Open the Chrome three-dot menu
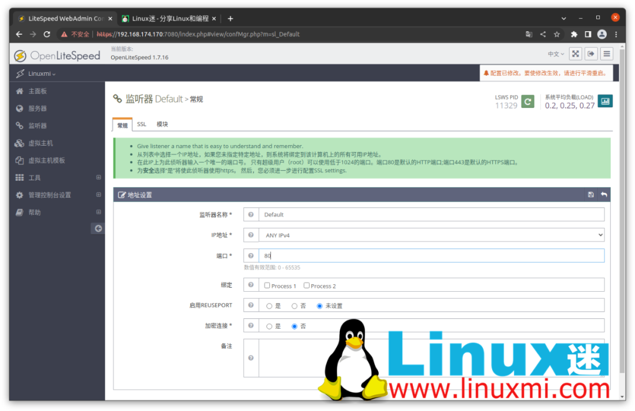Viewport: 635px width, 411px height. click(616, 35)
